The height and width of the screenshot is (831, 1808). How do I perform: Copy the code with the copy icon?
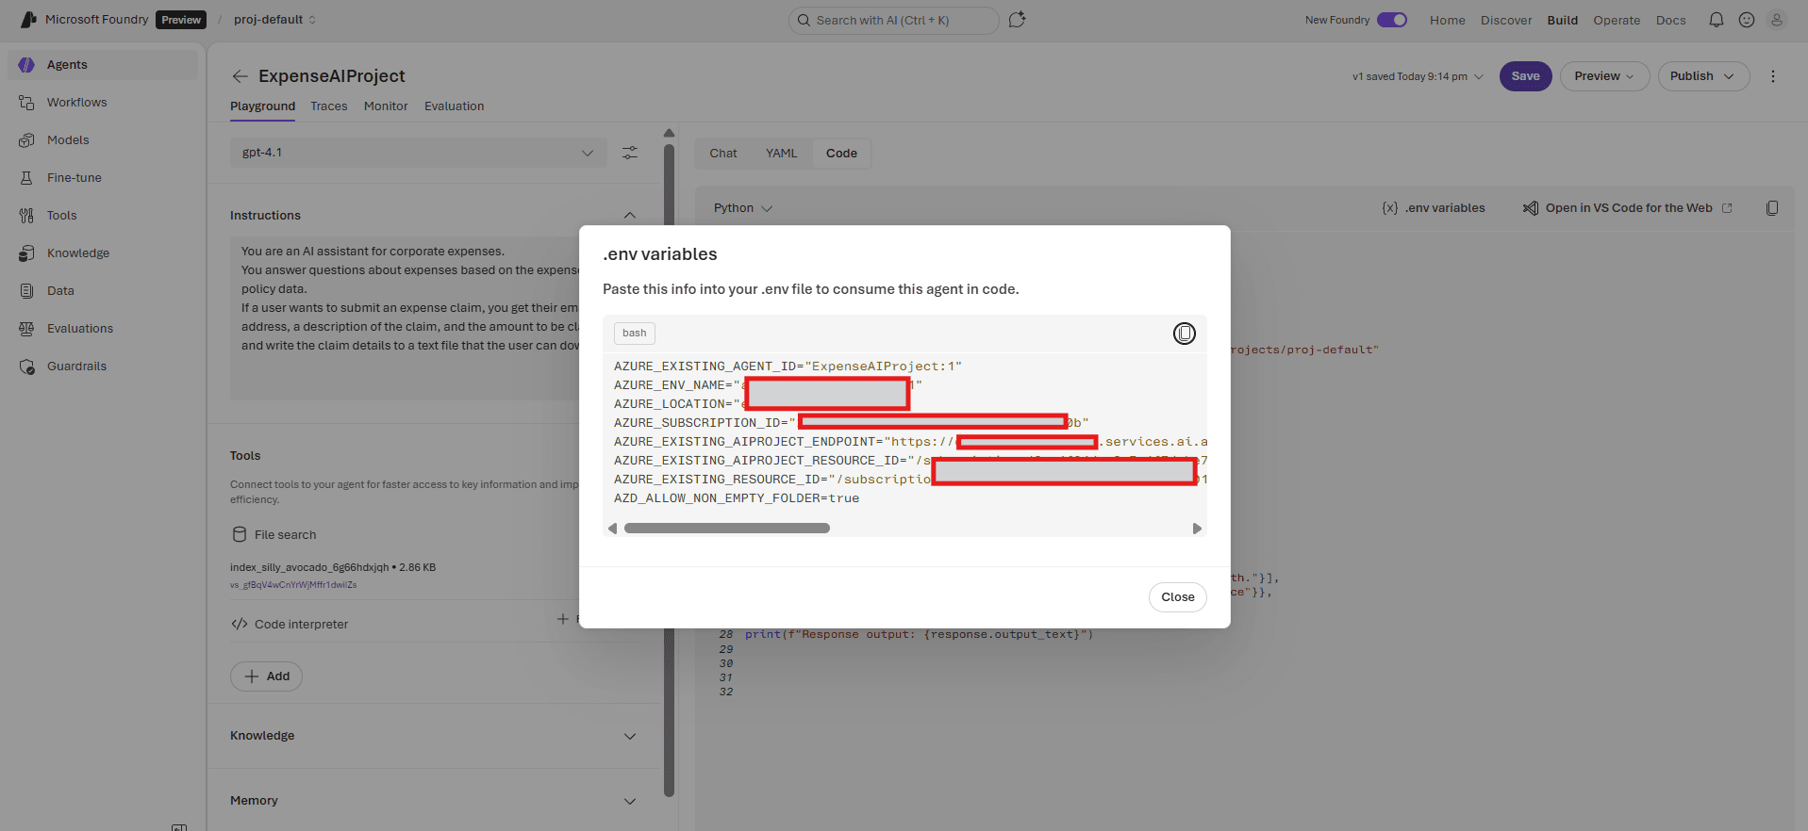tap(1772, 208)
